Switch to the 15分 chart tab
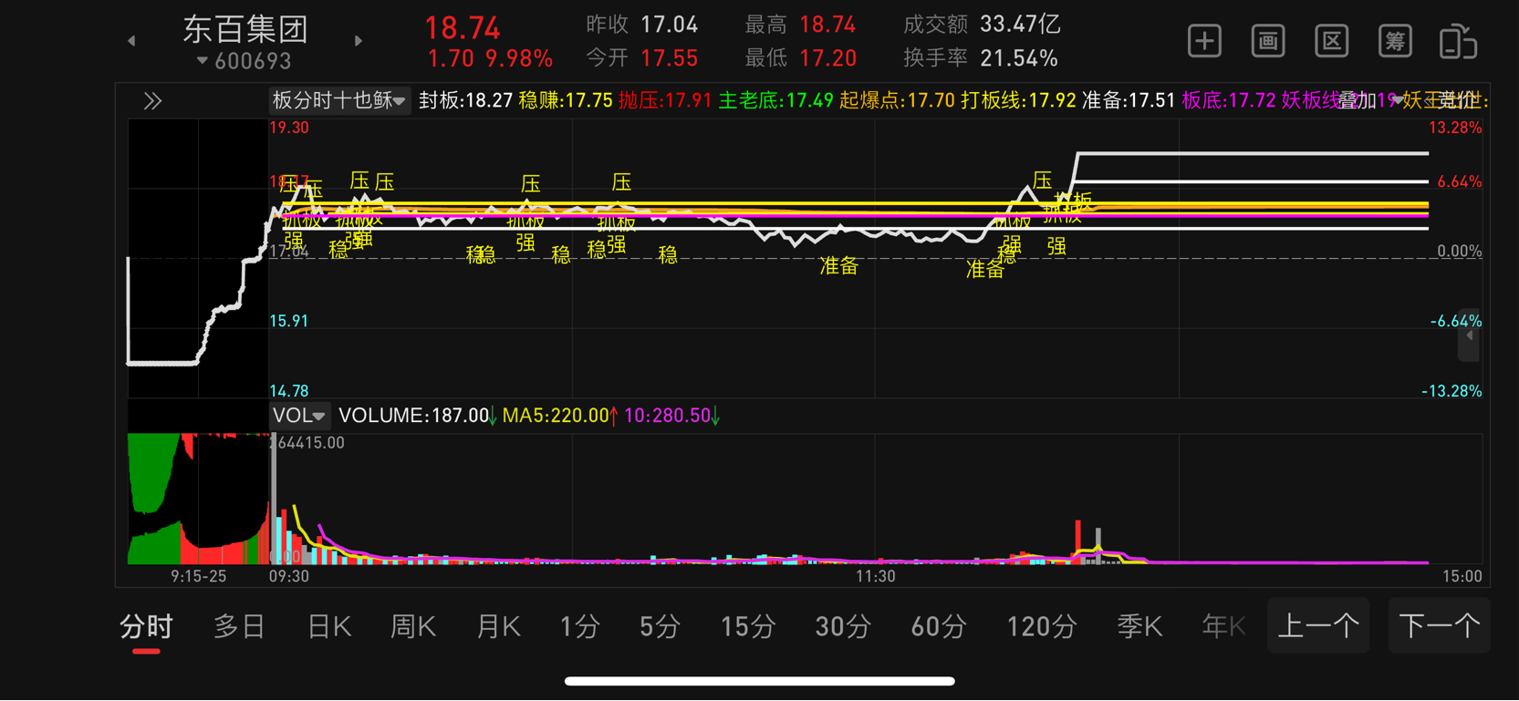Screen dimensions: 1519x701 pos(748,626)
